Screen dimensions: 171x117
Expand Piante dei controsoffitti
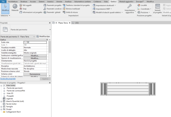[x=4, y=91]
